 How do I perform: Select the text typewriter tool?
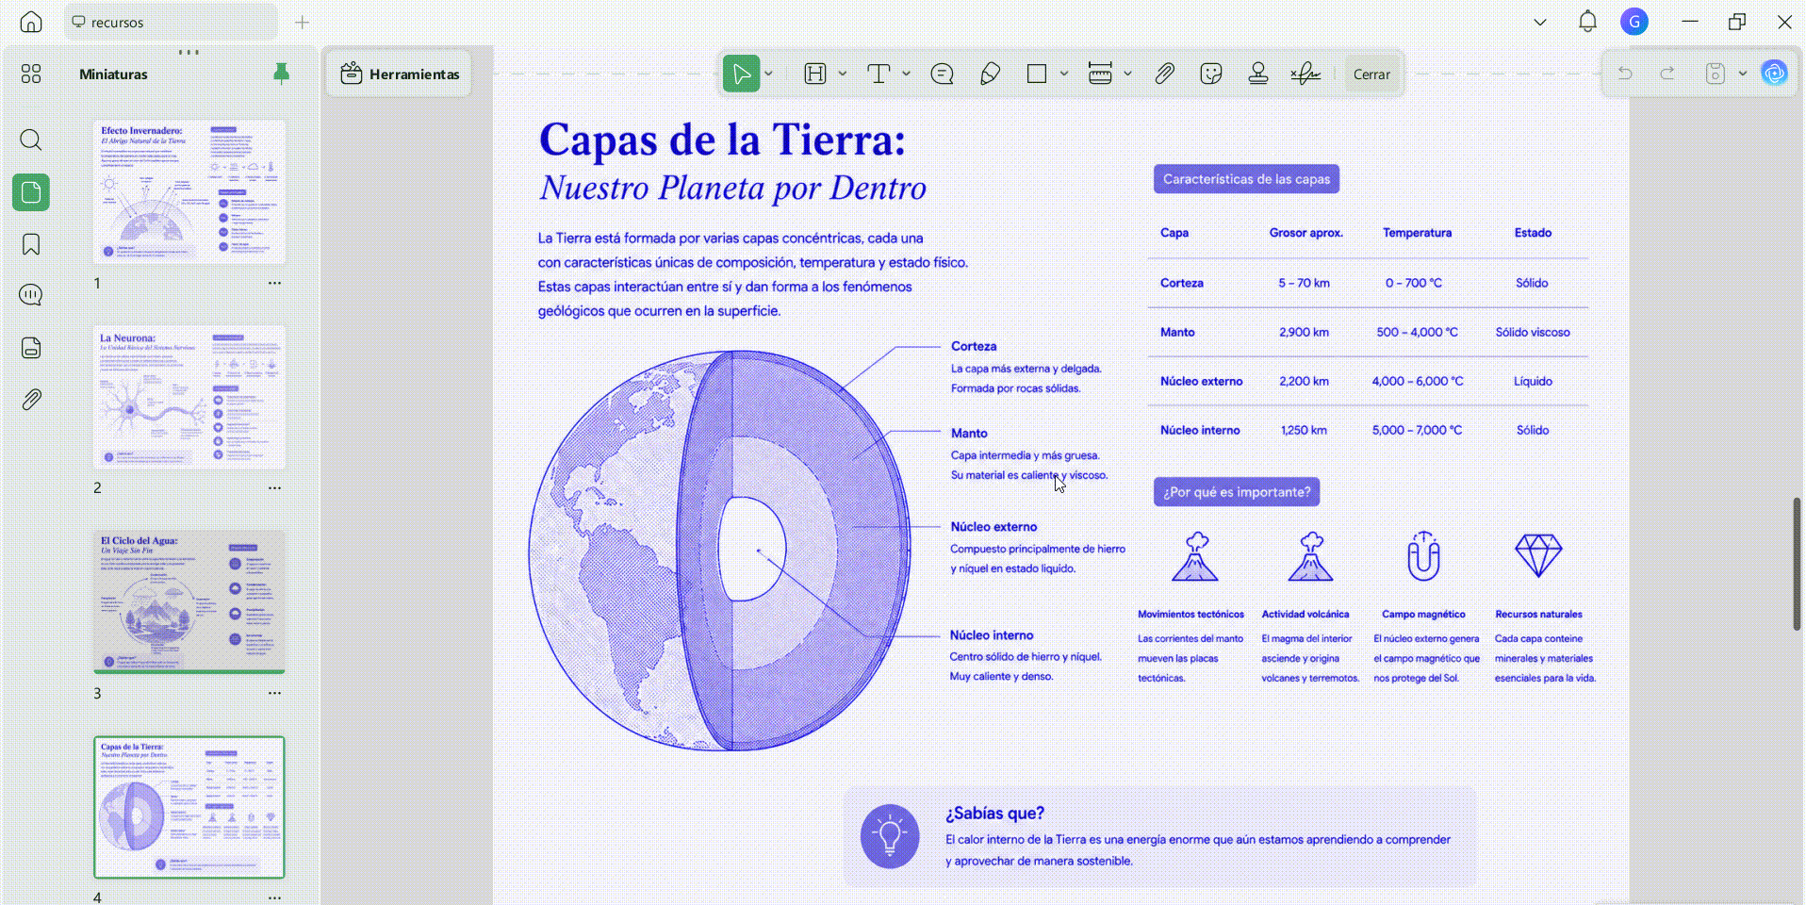click(878, 74)
